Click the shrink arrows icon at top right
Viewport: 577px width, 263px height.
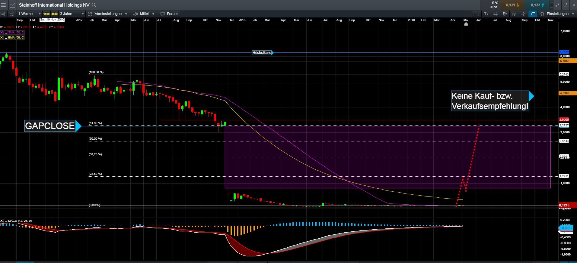[x=557, y=5]
